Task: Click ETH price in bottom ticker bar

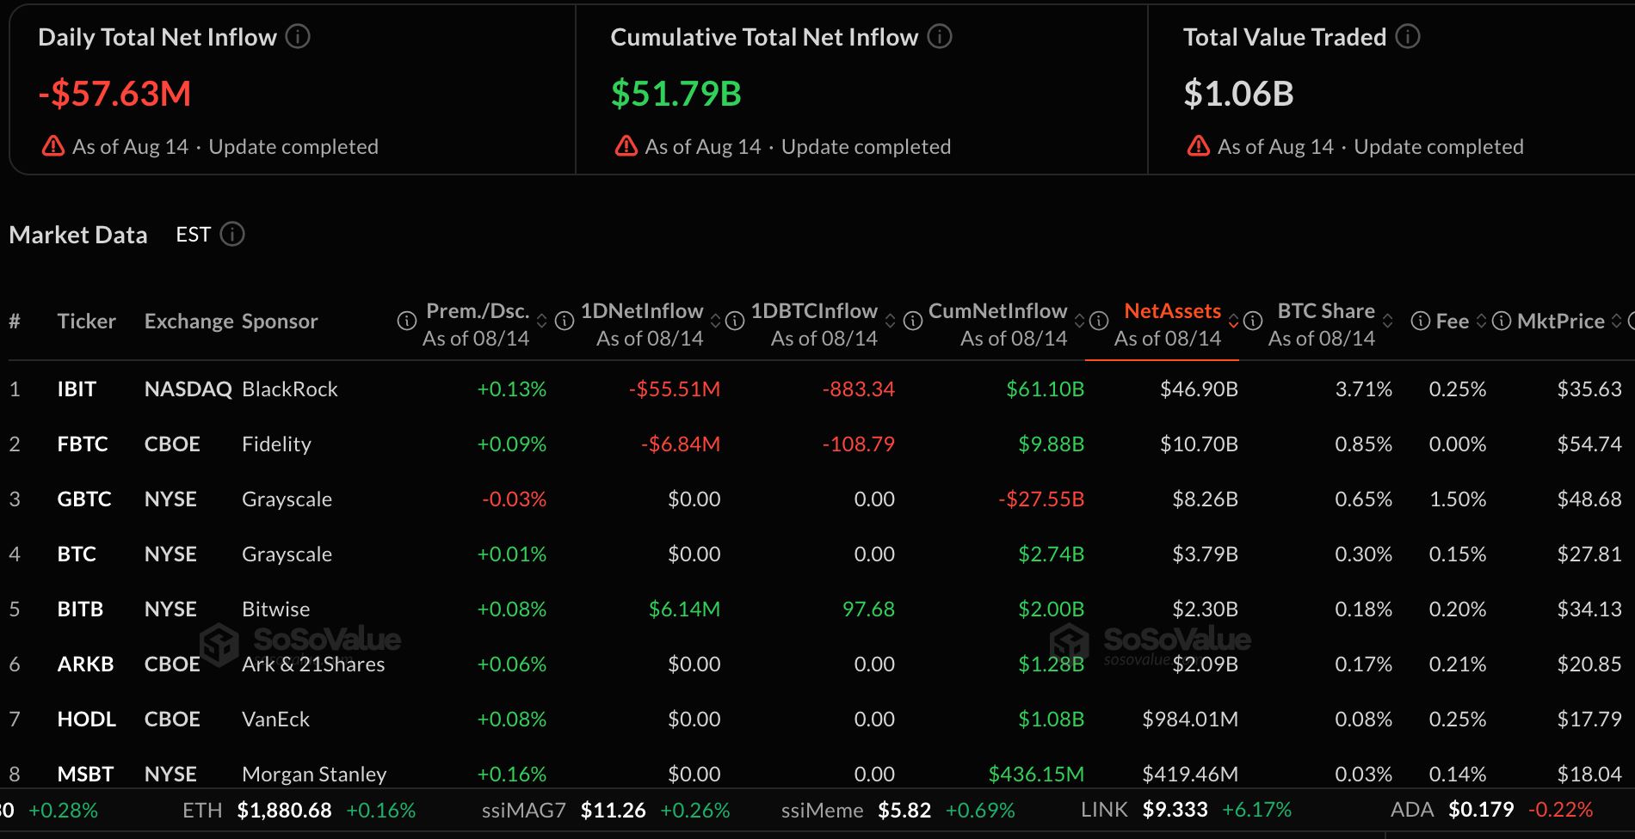Action: pyautogui.click(x=284, y=810)
